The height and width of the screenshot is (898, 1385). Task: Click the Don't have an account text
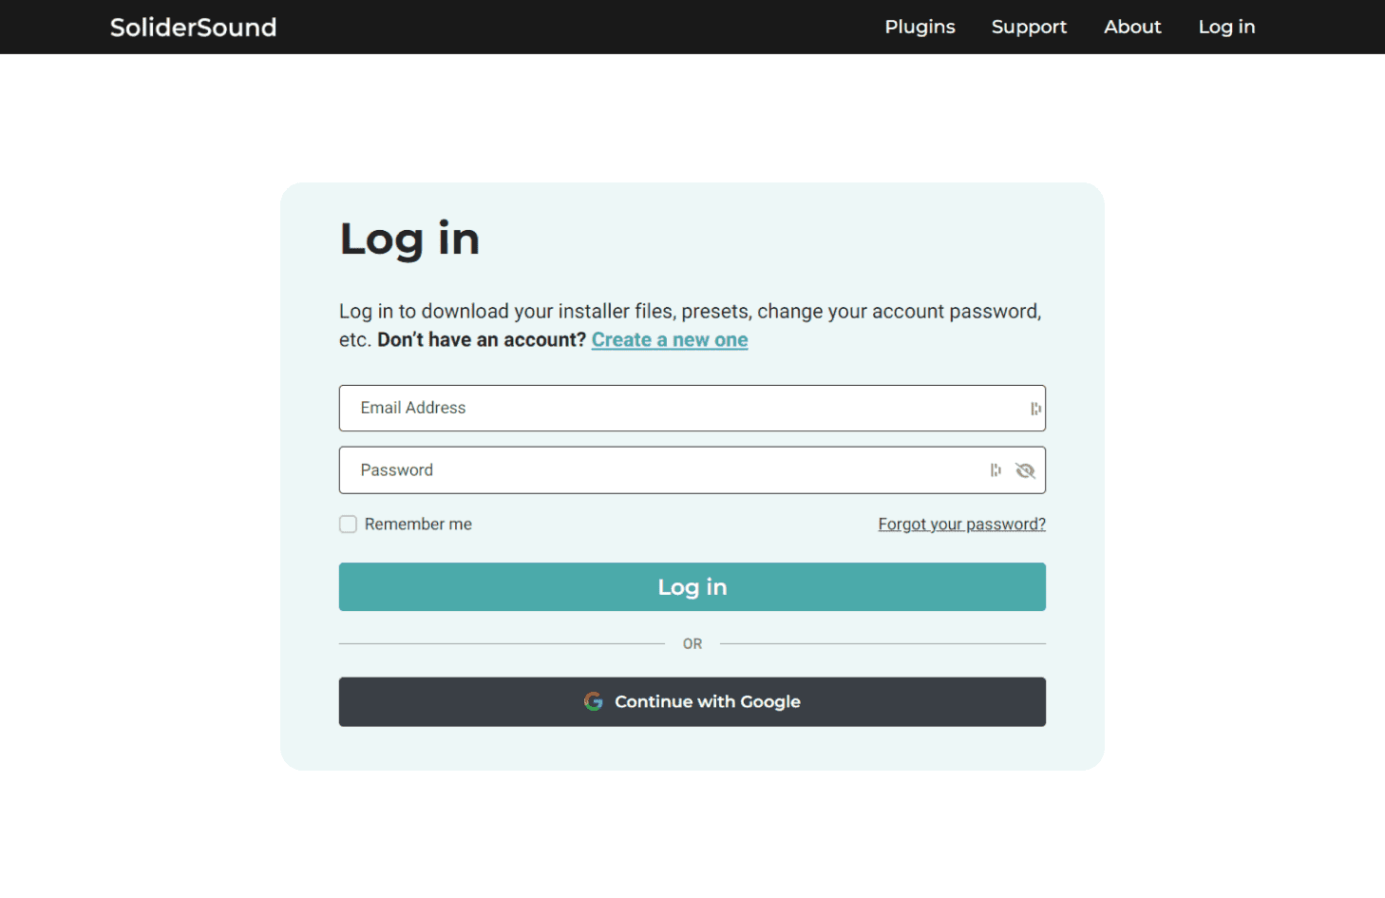click(482, 340)
